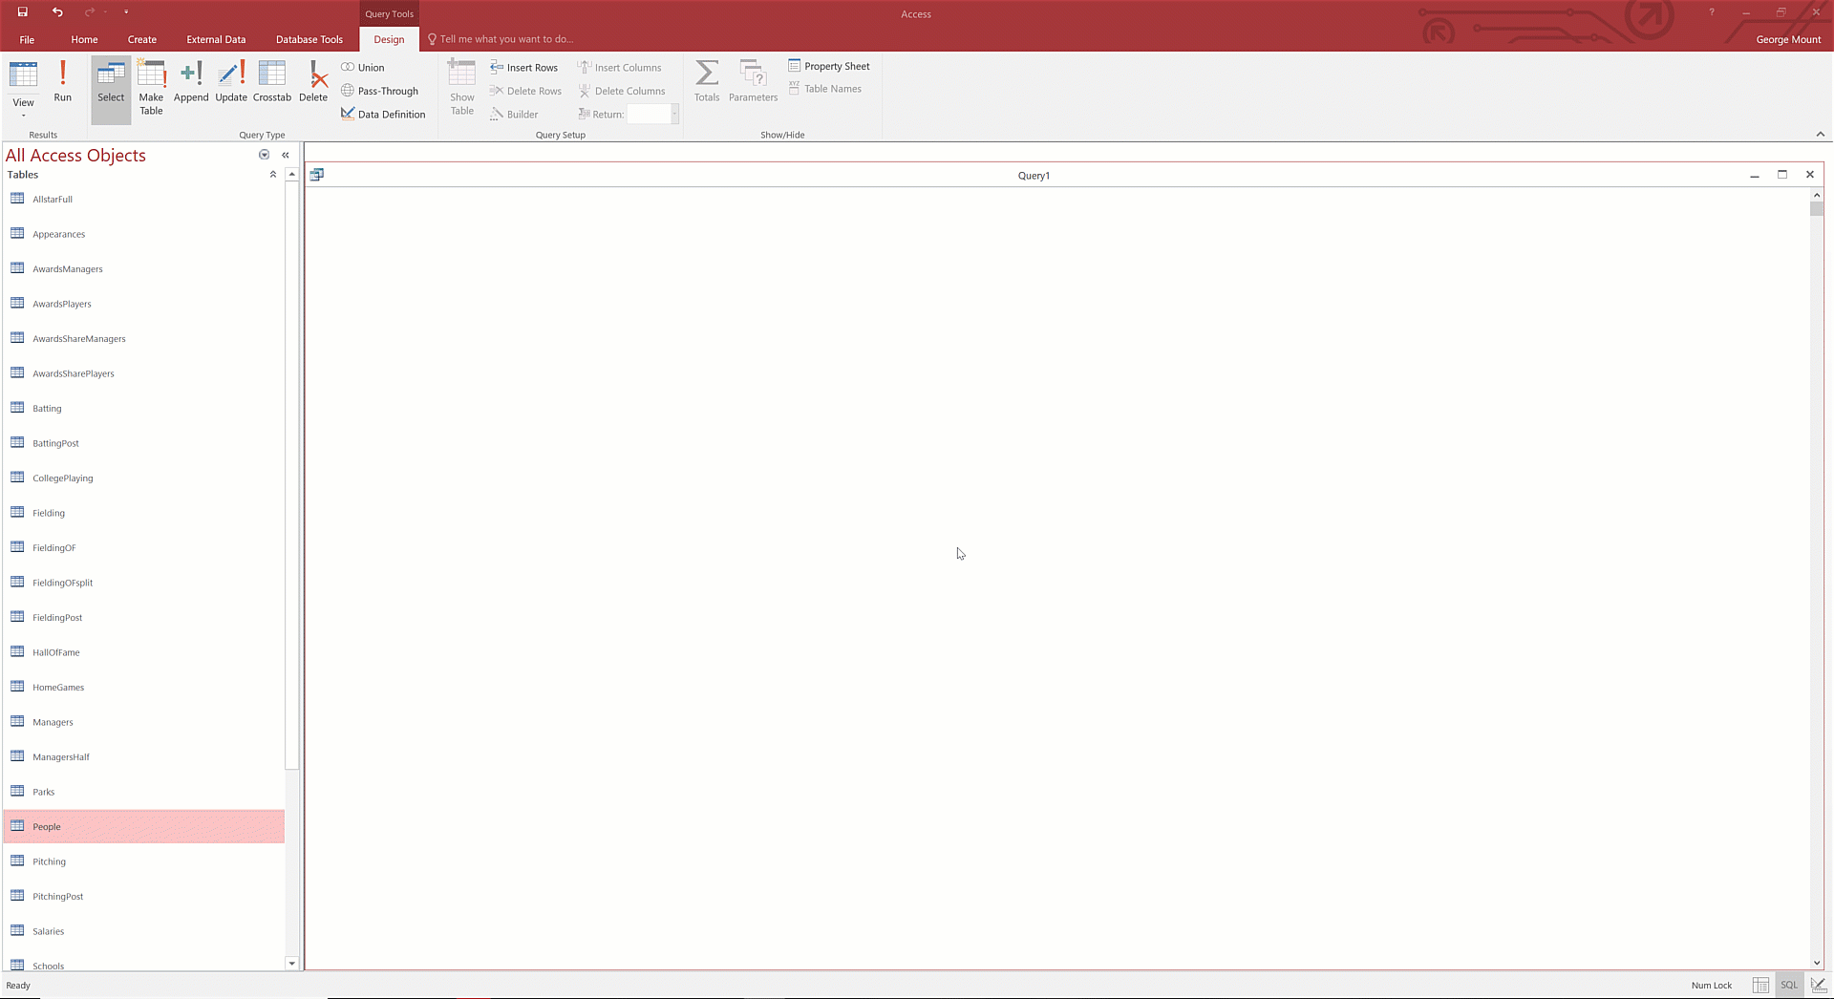Select the FieldingPost table
Viewport: 1834px width, 999px height.
coord(144,617)
